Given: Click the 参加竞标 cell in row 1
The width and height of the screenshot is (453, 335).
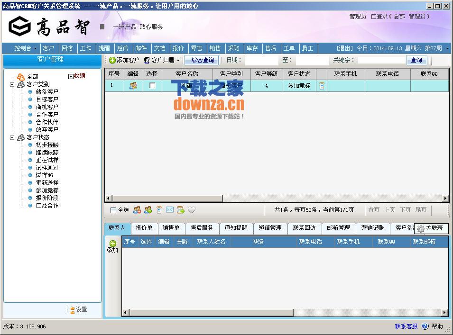Looking at the screenshot, I should [299, 86].
